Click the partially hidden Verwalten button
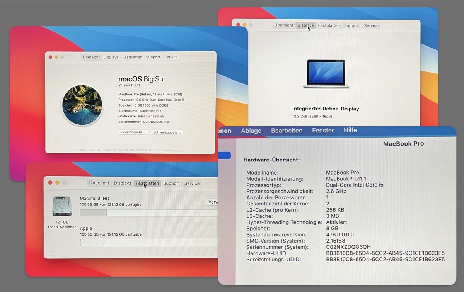Image resolution: width=464 pixels, height=292 pixels. coord(212,202)
